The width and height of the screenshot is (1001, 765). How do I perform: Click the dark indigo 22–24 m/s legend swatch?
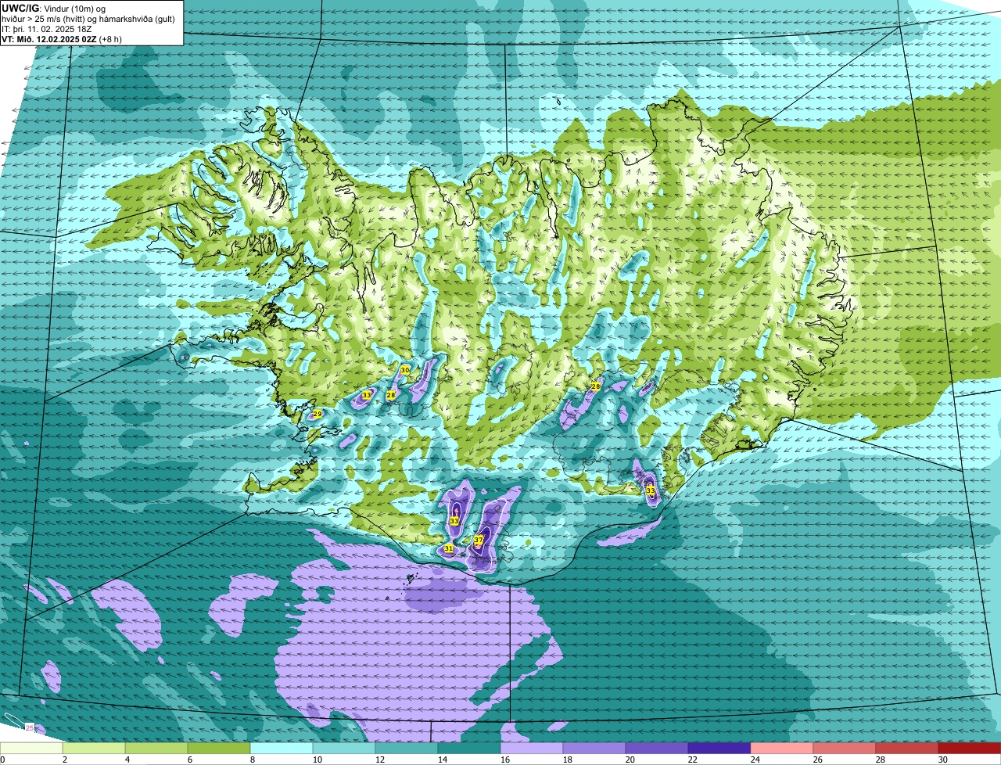coord(719,749)
